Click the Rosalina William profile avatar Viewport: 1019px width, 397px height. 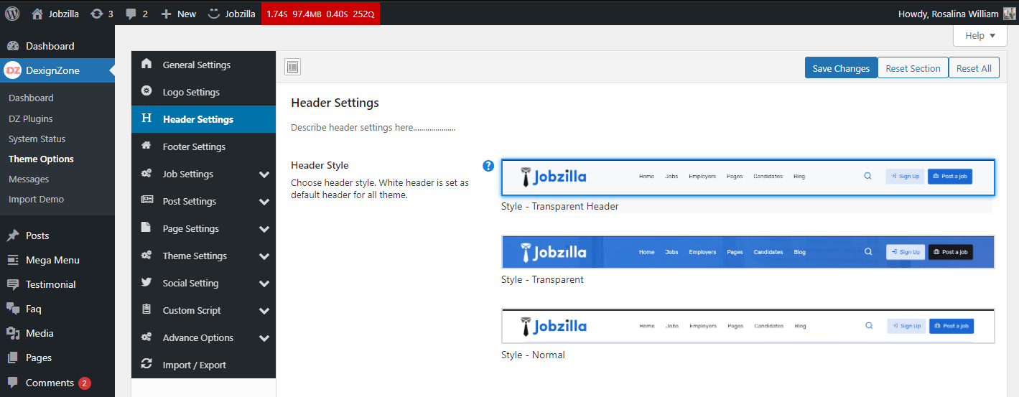pos(1009,14)
